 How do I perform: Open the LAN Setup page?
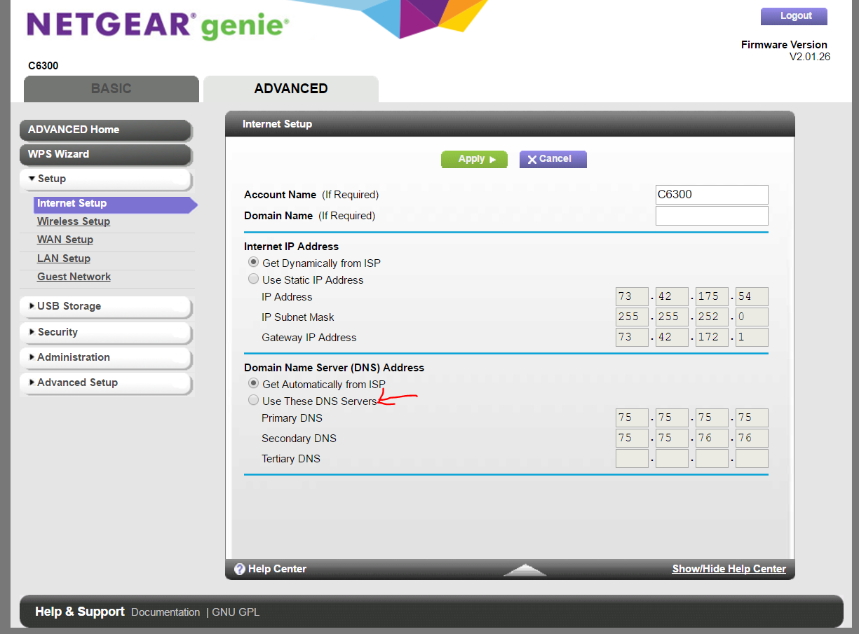pyautogui.click(x=64, y=259)
